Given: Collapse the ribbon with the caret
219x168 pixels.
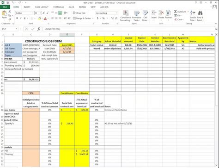Looking at the screenshot, I should pos(216,24).
